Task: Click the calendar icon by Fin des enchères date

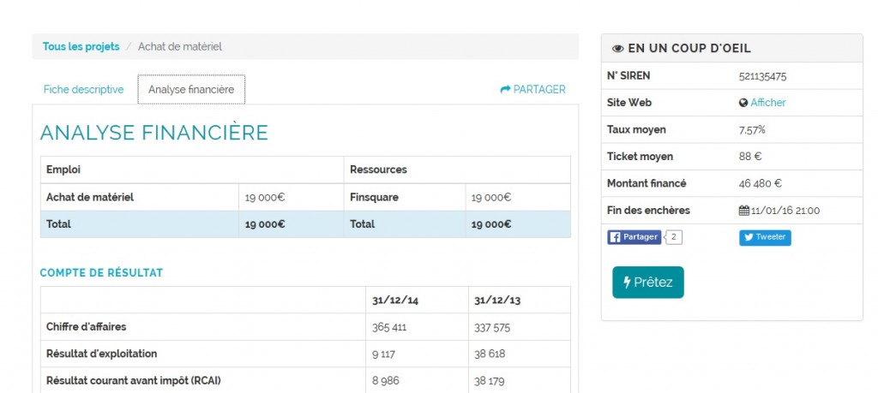Action: (743, 211)
